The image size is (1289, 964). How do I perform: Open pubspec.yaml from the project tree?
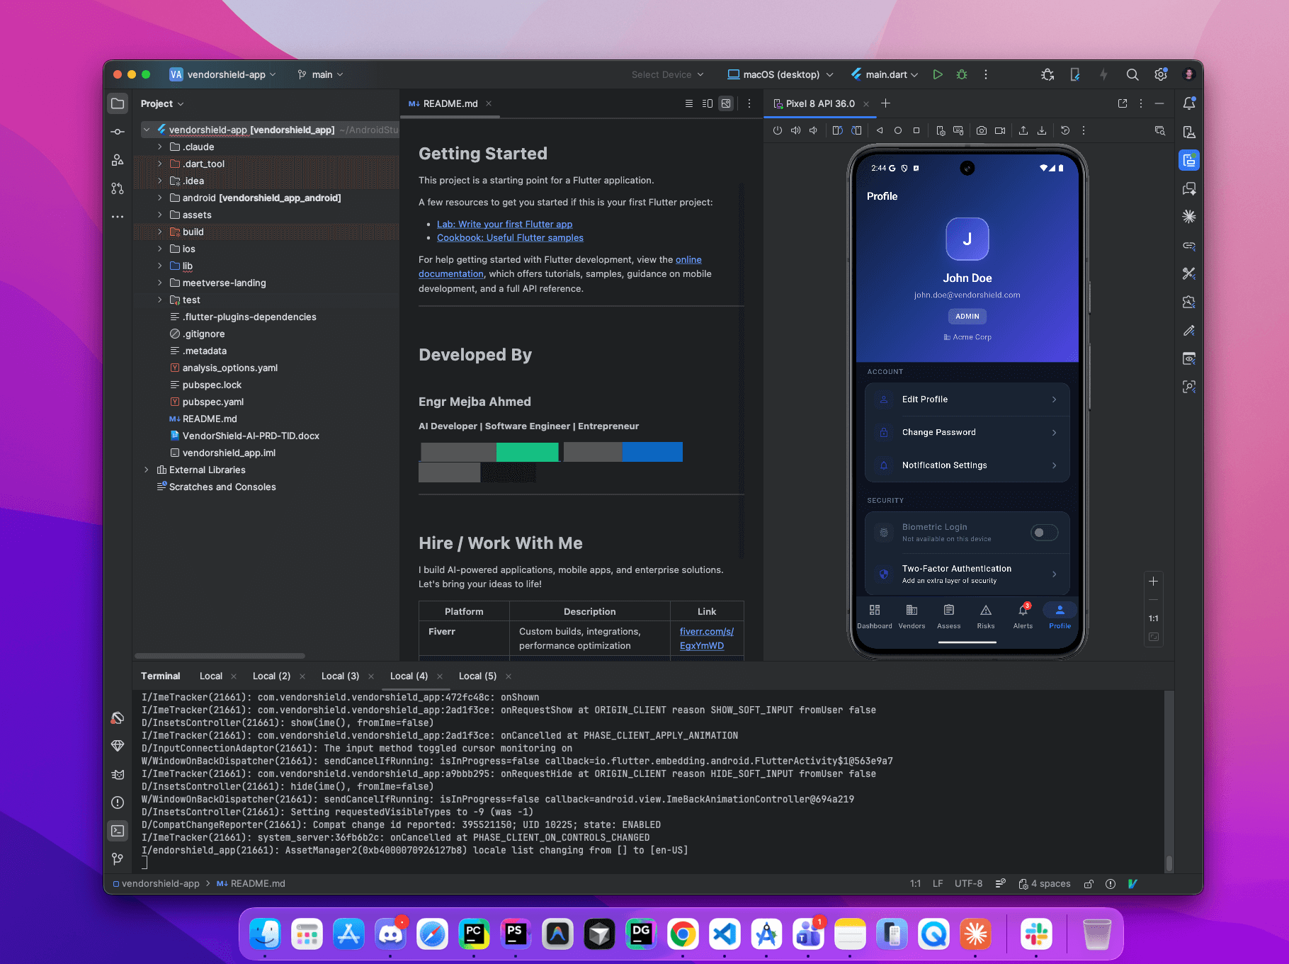pyautogui.click(x=212, y=402)
